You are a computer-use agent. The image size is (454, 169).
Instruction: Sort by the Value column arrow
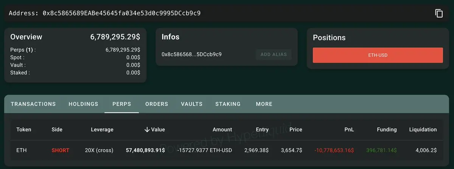click(147, 129)
